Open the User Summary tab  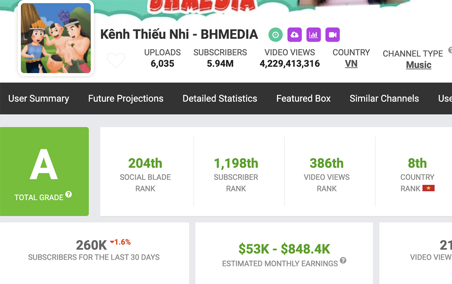pos(39,98)
